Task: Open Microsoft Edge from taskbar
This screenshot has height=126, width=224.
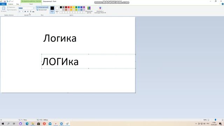Action: point(27,124)
